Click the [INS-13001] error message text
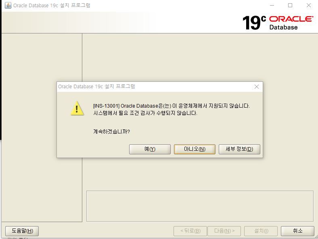This screenshot has width=318, height=239. click(x=172, y=106)
